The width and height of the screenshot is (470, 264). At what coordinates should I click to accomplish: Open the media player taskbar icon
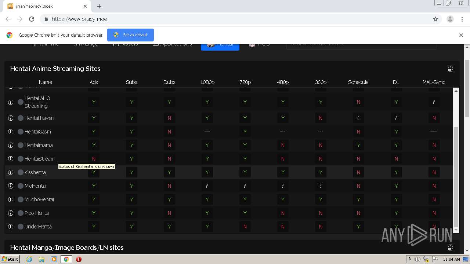(x=54, y=259)
